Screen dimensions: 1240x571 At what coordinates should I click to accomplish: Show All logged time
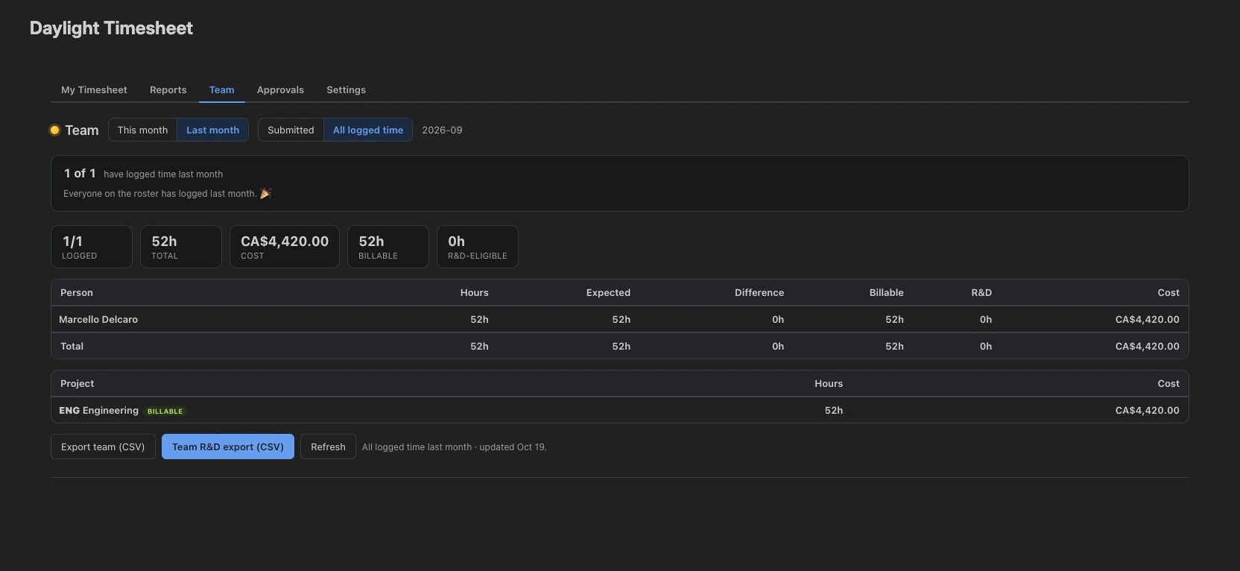(368, 130)
